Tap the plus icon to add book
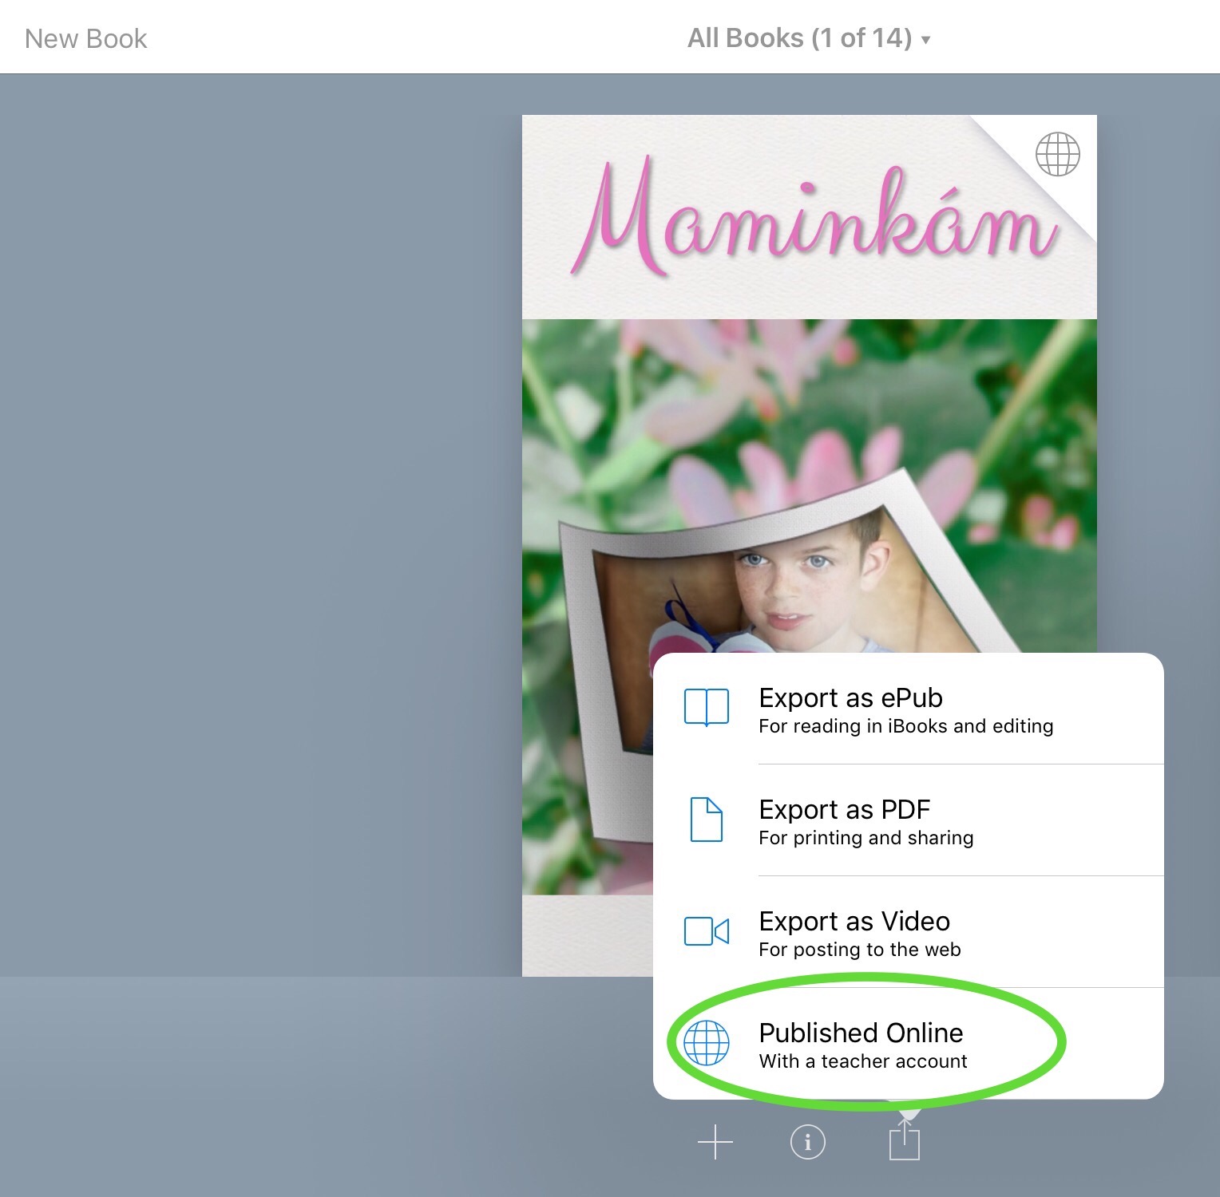This screenshot has height=1197, width=1220. coord(715,1142)
